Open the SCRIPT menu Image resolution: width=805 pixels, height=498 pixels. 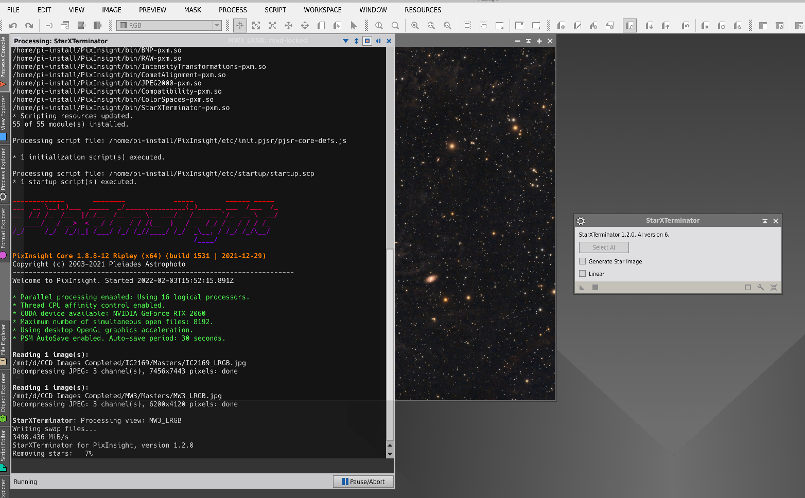275,10
